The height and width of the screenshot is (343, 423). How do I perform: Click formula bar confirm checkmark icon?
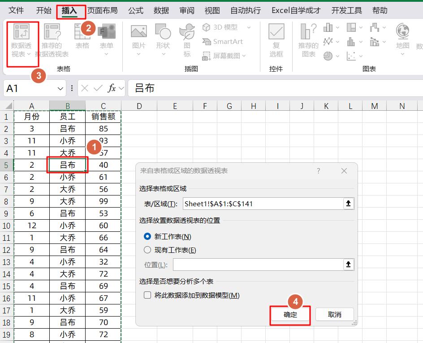pyautogui.click(x=98, y=88)
